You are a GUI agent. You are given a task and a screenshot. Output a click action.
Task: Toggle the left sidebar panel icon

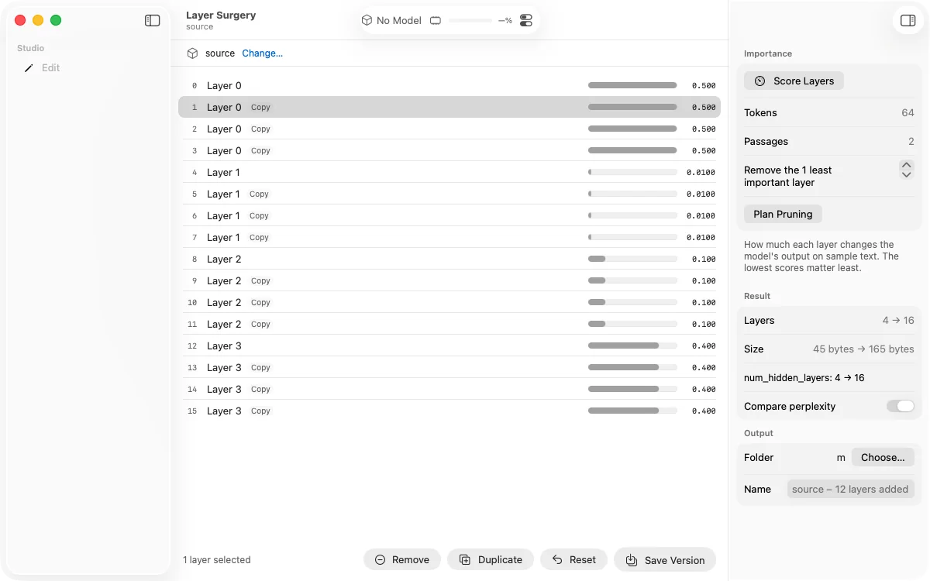(152, 21)
